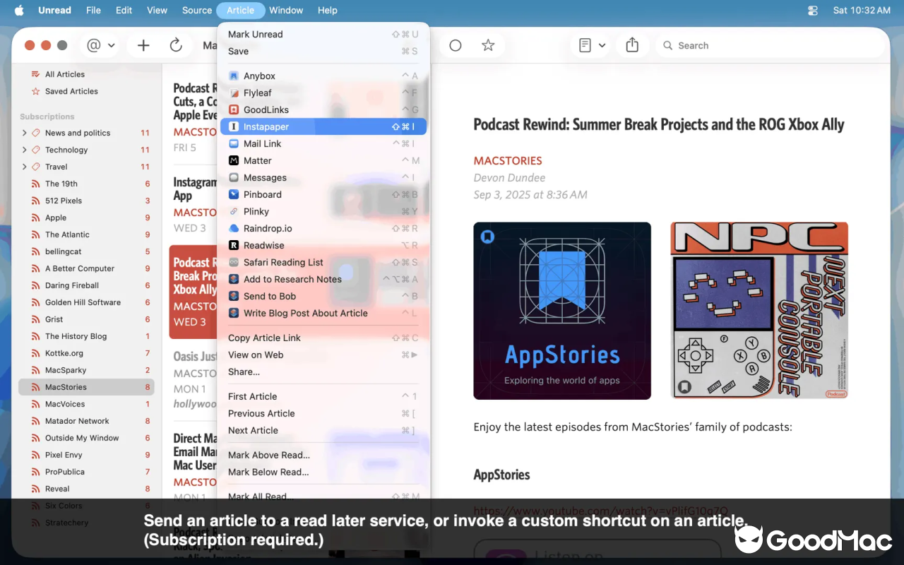Image resolution: width=904 pixels, height=565 pixels.
Task: Open the Window menu
Action: pos(286,10)
